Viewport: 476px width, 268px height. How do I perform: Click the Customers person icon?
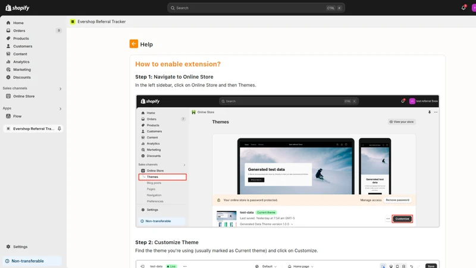tap(8, 46)
